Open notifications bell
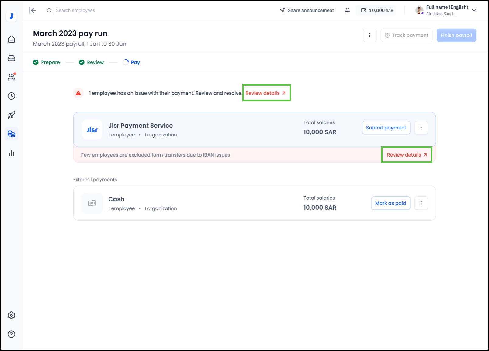Viewport: 489px width, 351px height. coord(347,10)
